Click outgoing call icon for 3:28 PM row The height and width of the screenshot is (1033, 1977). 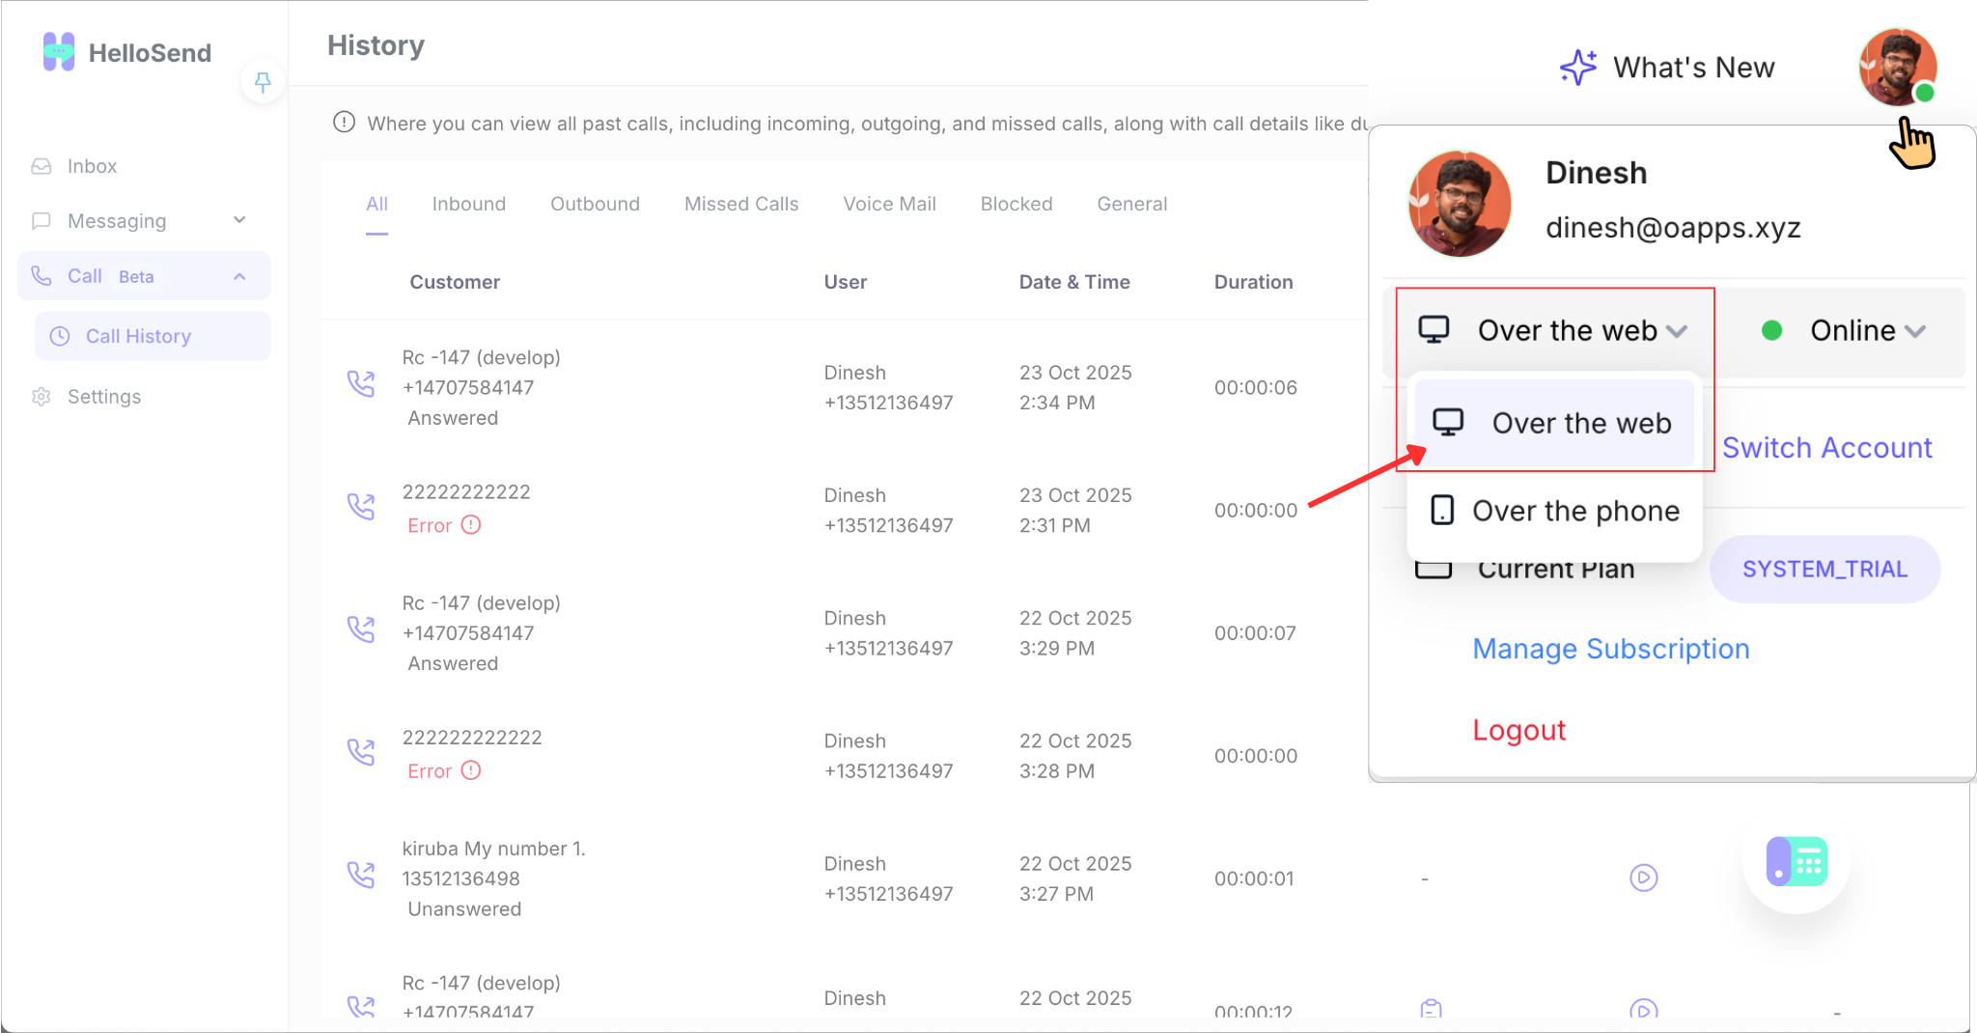tap(361, 752)
